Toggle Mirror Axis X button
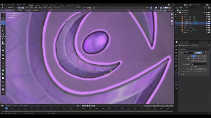Screen dimensions: 211x118 pyautogui.click(x=194, y=56)
